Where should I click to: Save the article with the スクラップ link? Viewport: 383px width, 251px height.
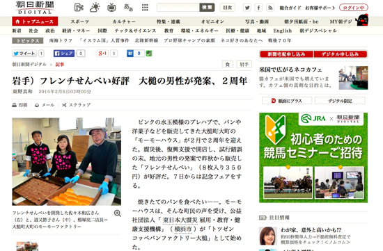[x=76, y=105]
